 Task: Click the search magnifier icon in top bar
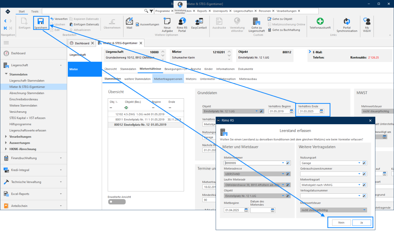point(146,11)
